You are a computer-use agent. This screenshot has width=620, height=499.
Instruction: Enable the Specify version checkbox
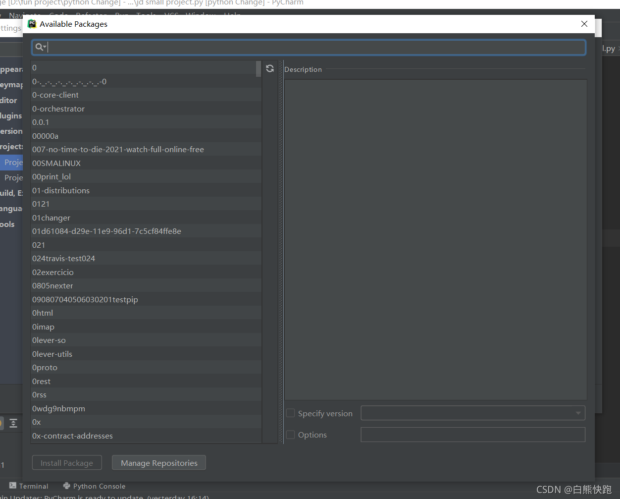(x=291, y=413)
